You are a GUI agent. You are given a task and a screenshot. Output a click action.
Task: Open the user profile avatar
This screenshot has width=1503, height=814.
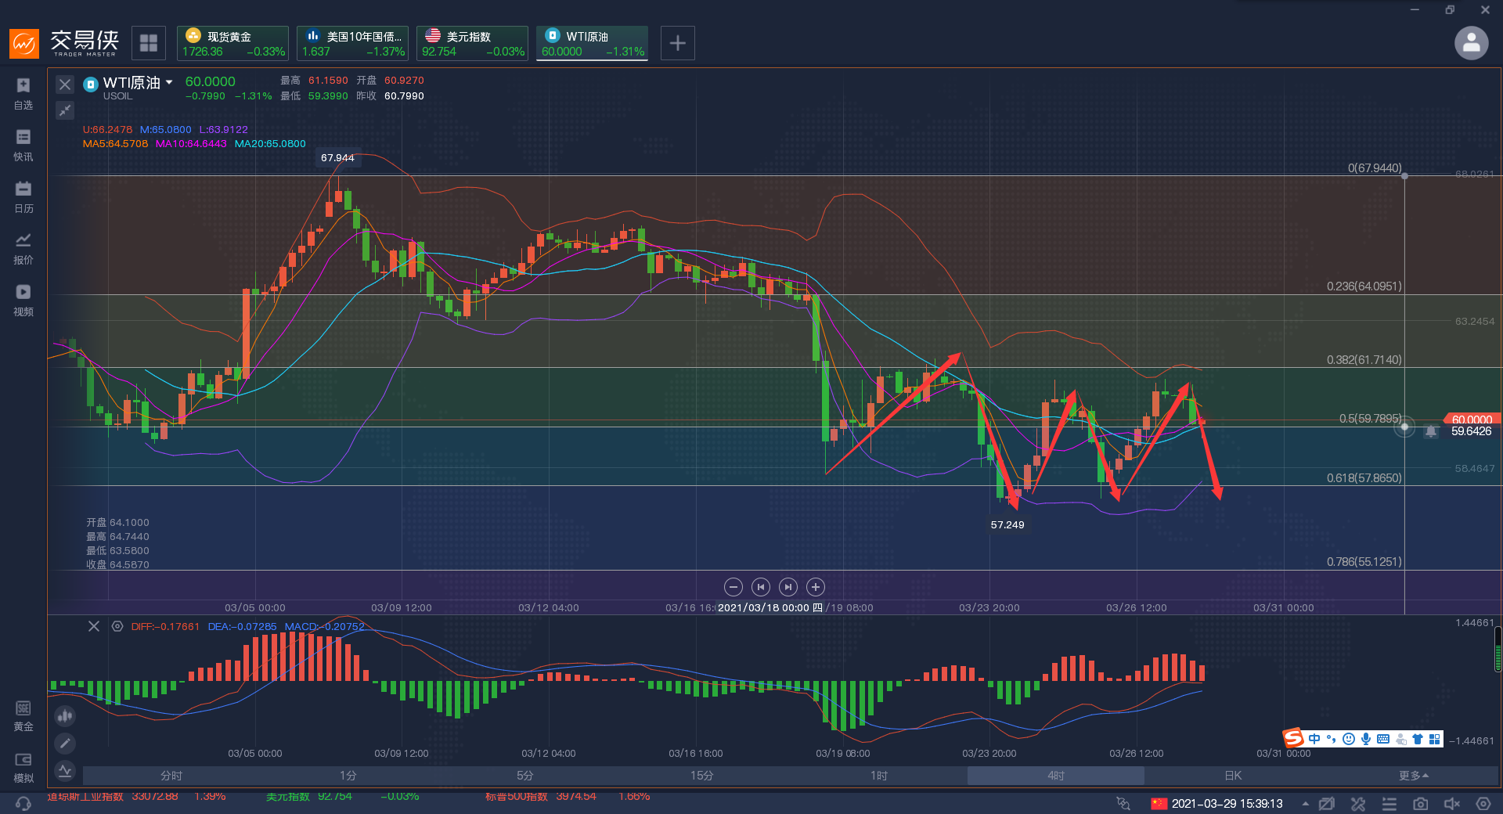pyautogui.click(x=1471, y=43)
